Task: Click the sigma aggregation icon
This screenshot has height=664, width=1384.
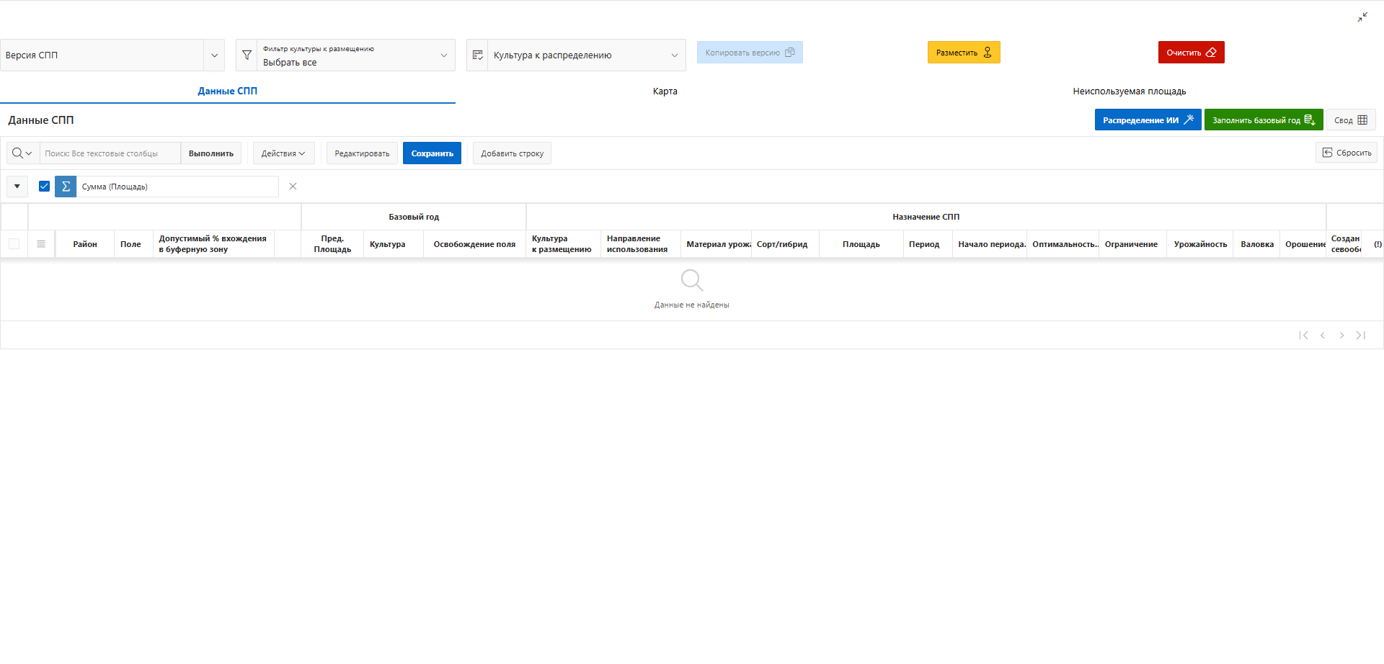Action: click(x=66, y=187)
